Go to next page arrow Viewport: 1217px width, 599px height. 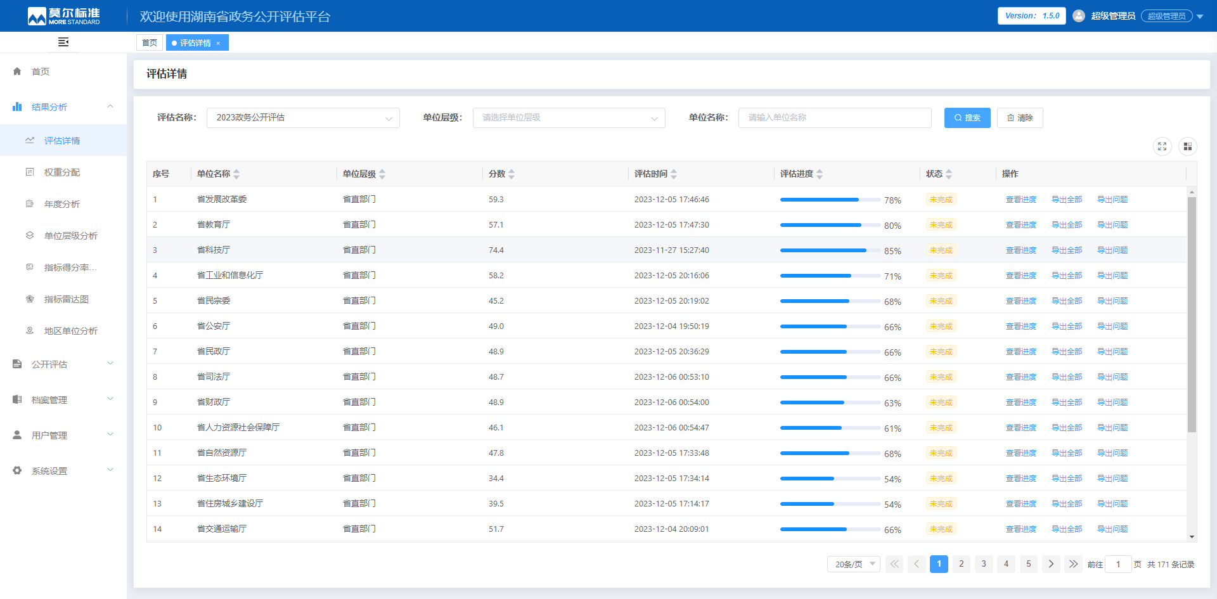(x=1051, y=564)
